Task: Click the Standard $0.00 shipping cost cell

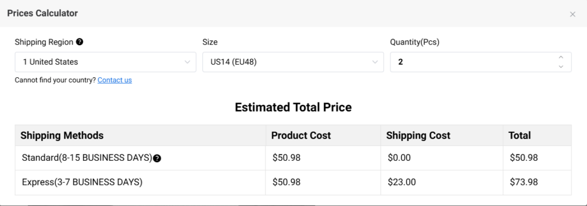Action: click(x=442, y=158)
